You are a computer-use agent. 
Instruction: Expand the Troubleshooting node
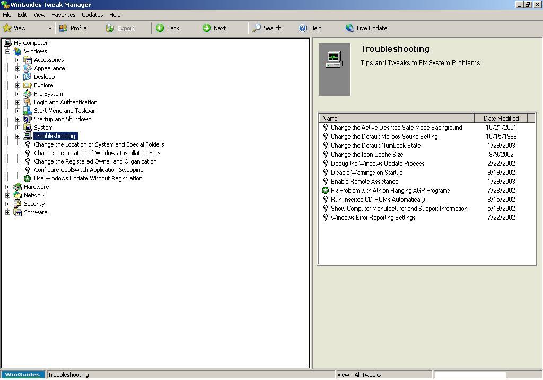pyautogui.click(x=17, y=136)
